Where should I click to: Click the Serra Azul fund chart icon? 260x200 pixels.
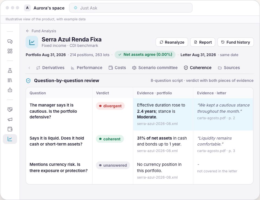click(x=32, y=42)
